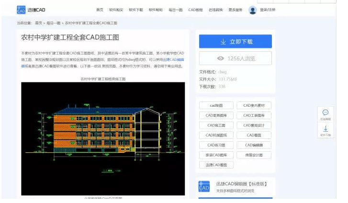Click the 在线客服 chat bubble icon

326,113
